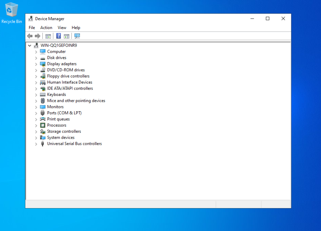Click the Human Interface Devices icon
The height and width of the screenshot is (231, 321).
pyautogui.click(x=42, y=82)
